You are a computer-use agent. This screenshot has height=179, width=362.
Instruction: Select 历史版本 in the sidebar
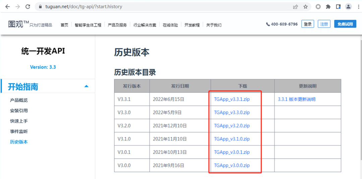(x=19, y=142)
